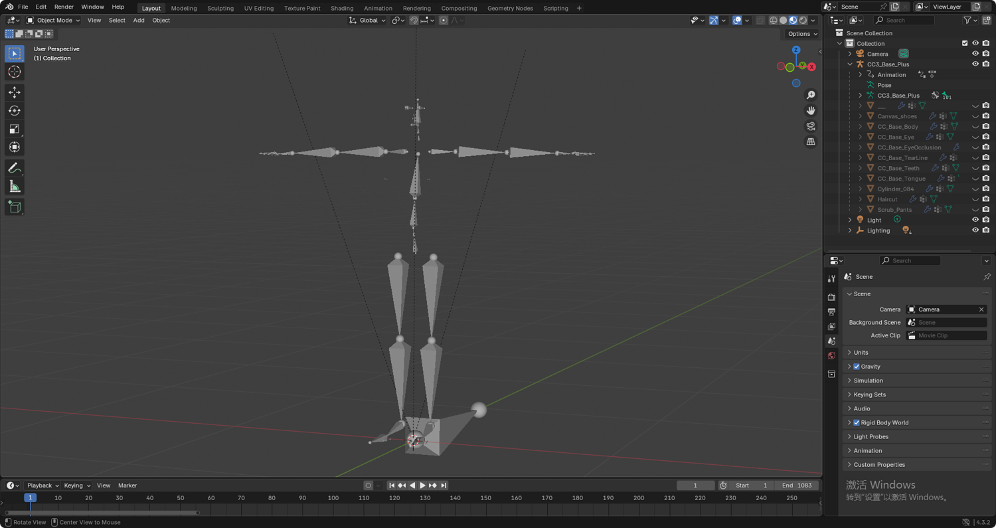Pin the Scene properties panel

987,276
